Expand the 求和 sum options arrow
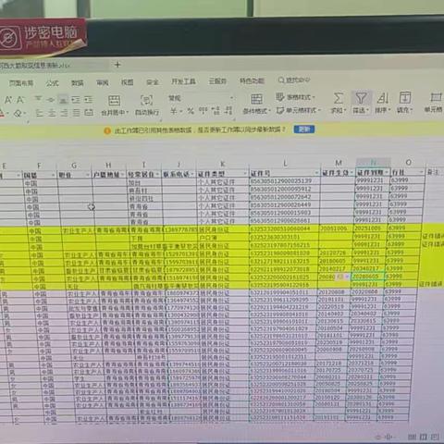The image size is (444, 444). 345,111
